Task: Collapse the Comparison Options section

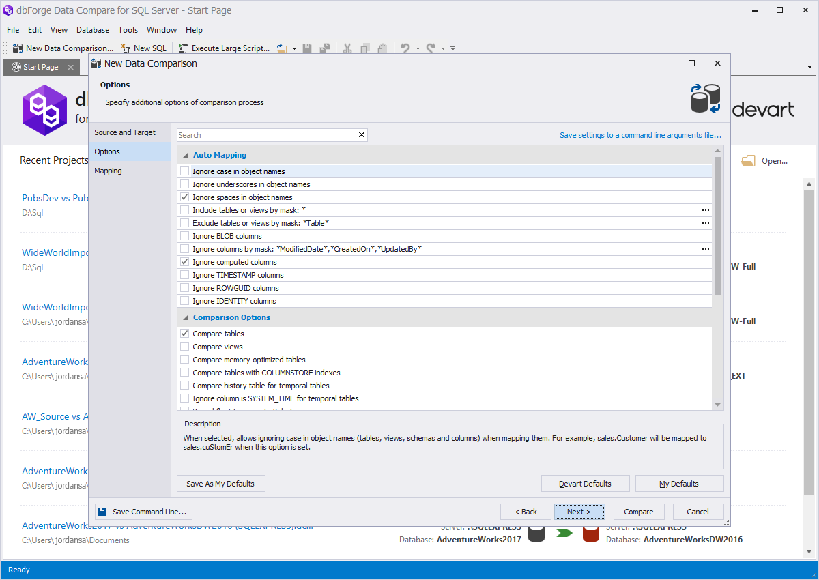Action: 185,317
